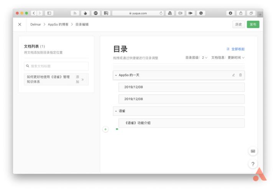Open the Safari share menu

pyautogui.click(x=241, y=13)
